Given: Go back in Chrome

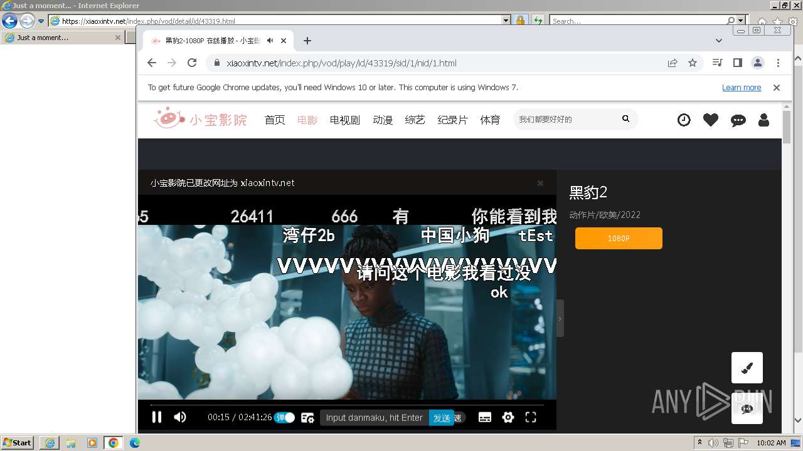Looking at the screenshot, I should pyautogui.click(x=152, y=63).
